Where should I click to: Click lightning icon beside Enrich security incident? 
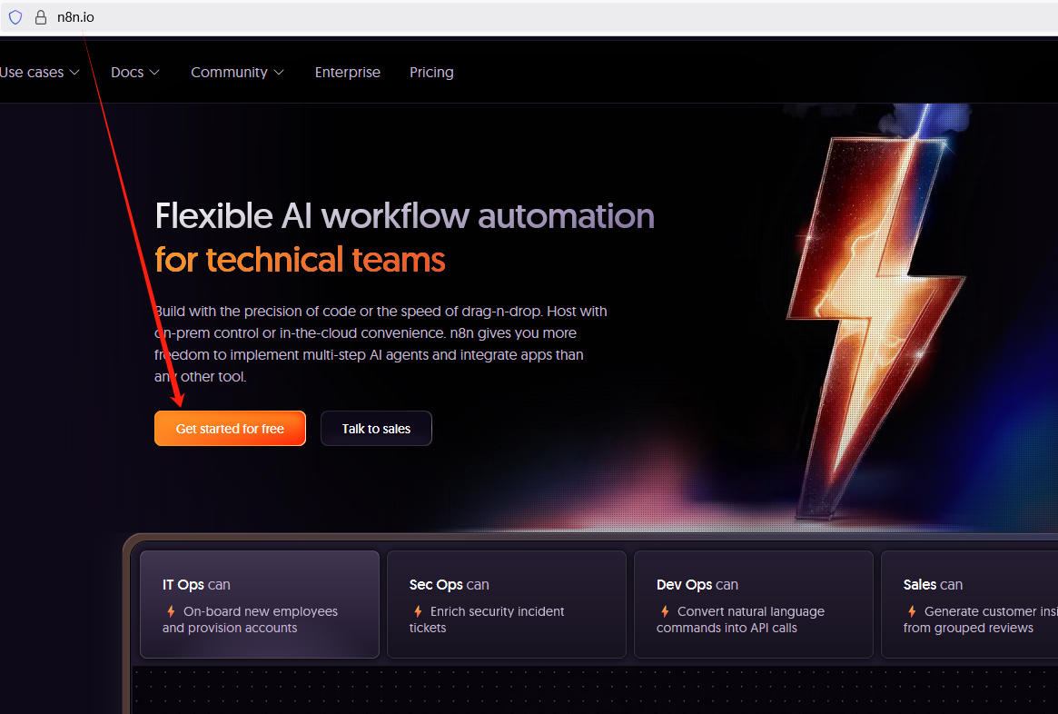pyautogui.click(x=418, y=611)
